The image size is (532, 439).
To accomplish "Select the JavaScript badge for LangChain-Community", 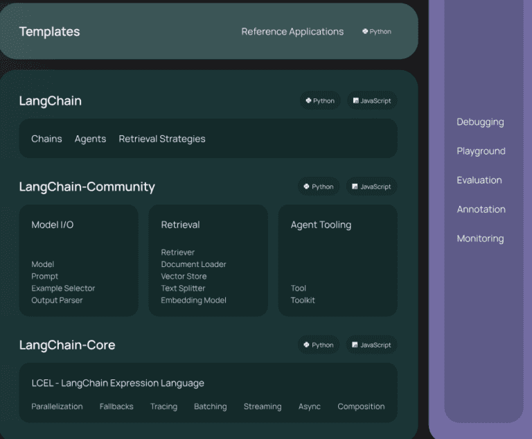I will tap(372, 187).
